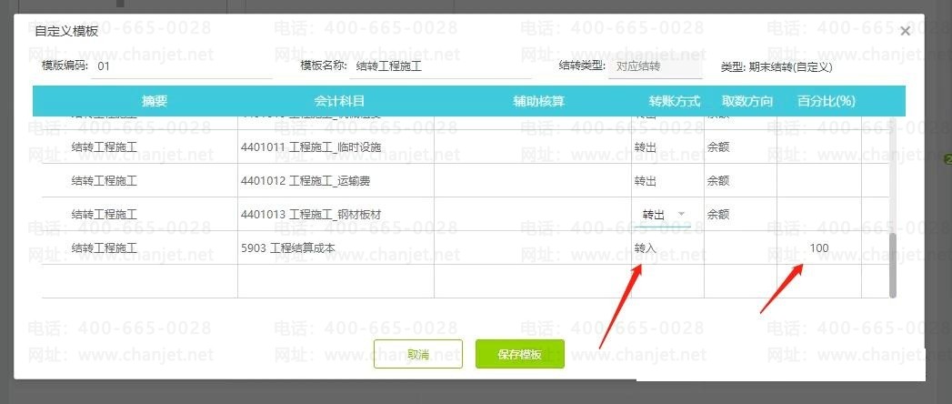Viewport: 952px width, 404px height.
Task: Edit the 模板名称 field showing 结转工程施工
Action: pos(440,66)
